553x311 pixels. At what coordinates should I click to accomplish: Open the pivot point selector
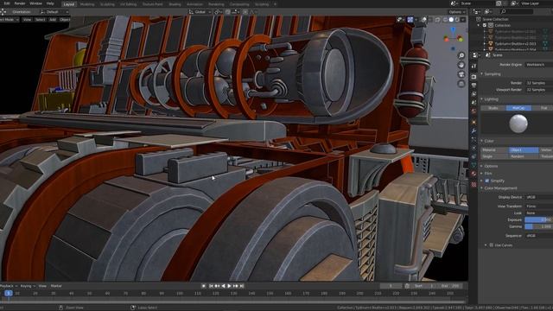pos(218,11)
